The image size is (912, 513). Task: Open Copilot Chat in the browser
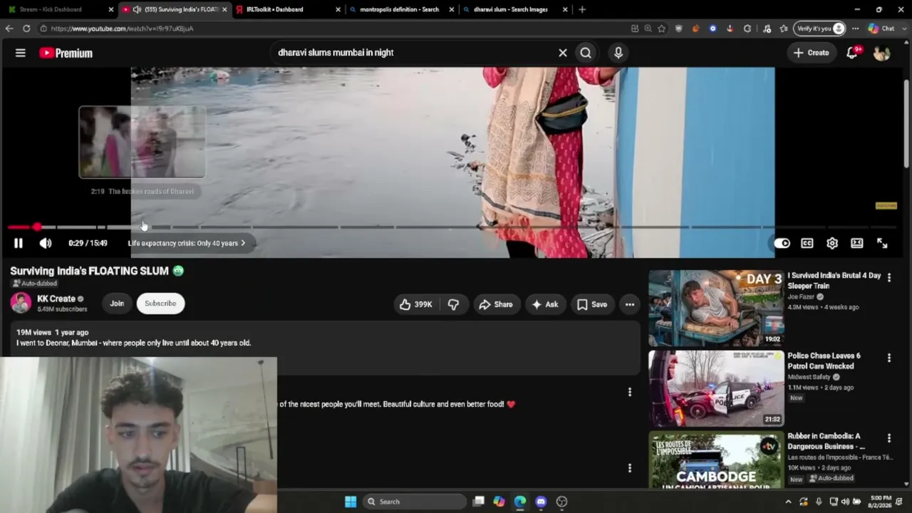pyautogui.click(x=881, y=28)
